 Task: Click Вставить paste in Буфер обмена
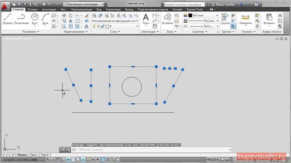[x=269, y=19]
